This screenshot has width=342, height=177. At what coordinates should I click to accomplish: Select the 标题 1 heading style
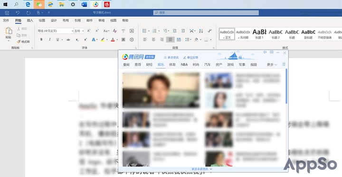pyautogui.click(x=259, y=34)
